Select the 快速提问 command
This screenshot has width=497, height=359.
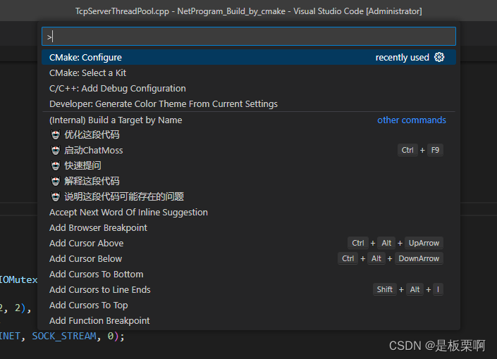click(x=249, y=165)
